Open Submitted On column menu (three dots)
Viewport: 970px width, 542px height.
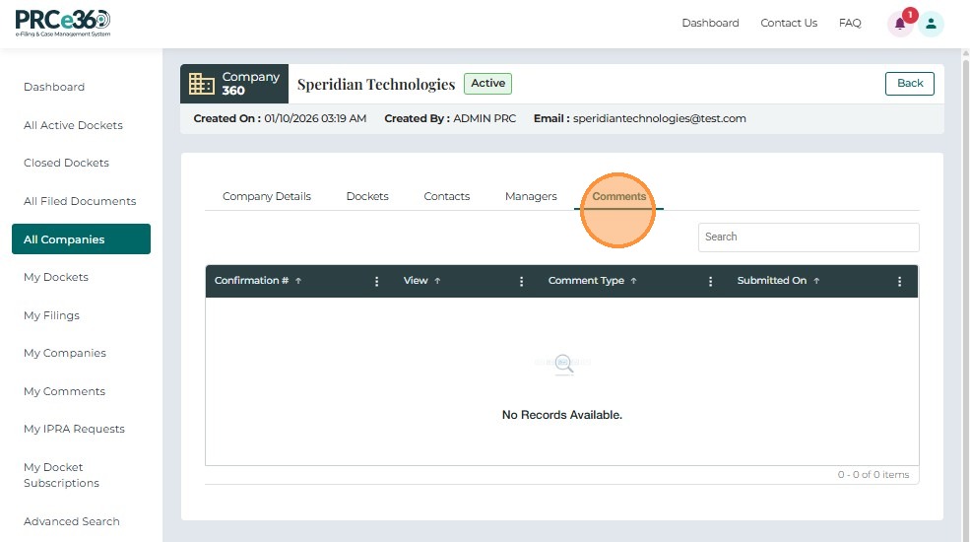(x=899, y=282)
